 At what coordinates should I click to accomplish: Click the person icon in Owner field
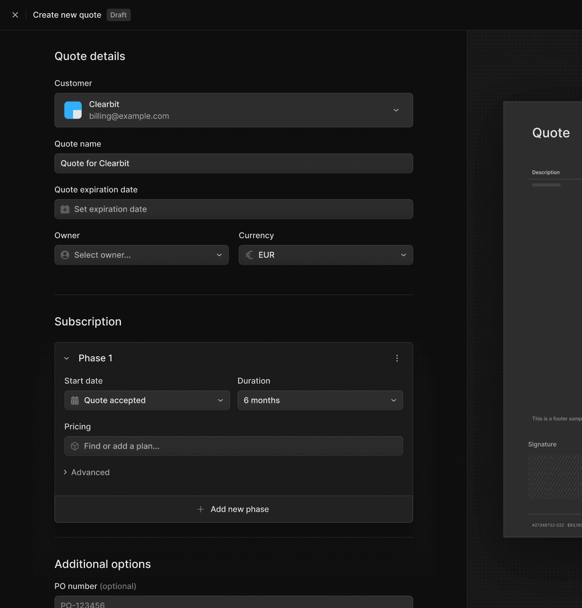(65, 255)
